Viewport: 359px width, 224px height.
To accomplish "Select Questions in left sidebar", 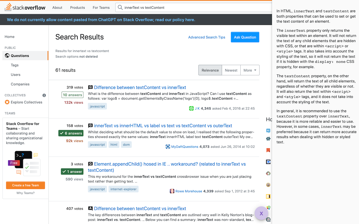I will (25, 56).
